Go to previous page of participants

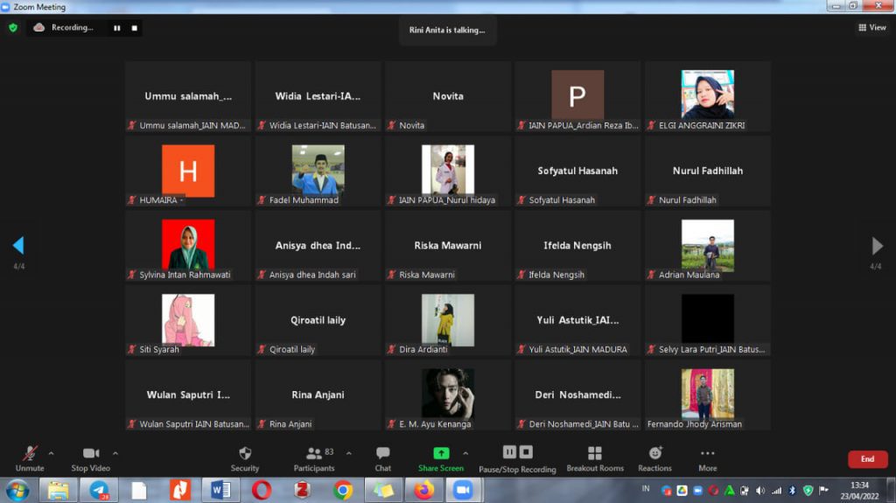click(x=17, y=246)
